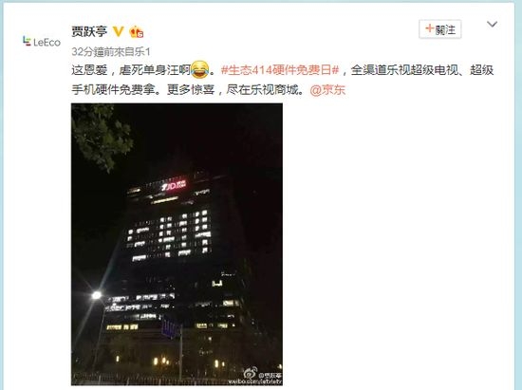Viewport: 522px width, 390px height.
Task: Open 贾跃亭 username profile link
Action: pos(89,31)
